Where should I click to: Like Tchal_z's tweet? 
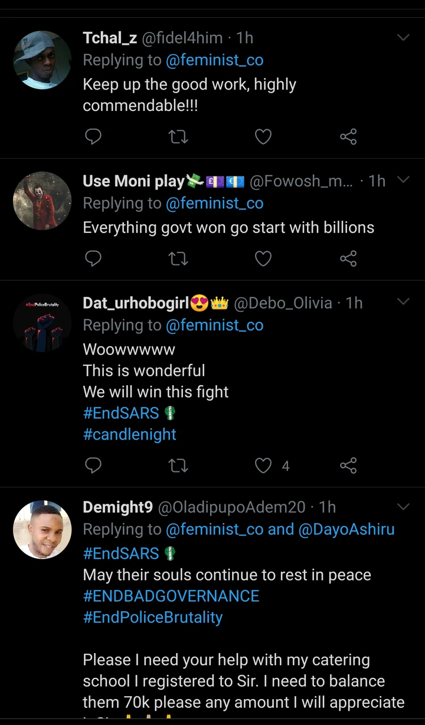(263, 137)
